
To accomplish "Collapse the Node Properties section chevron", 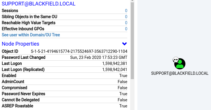I will [124, 44].
